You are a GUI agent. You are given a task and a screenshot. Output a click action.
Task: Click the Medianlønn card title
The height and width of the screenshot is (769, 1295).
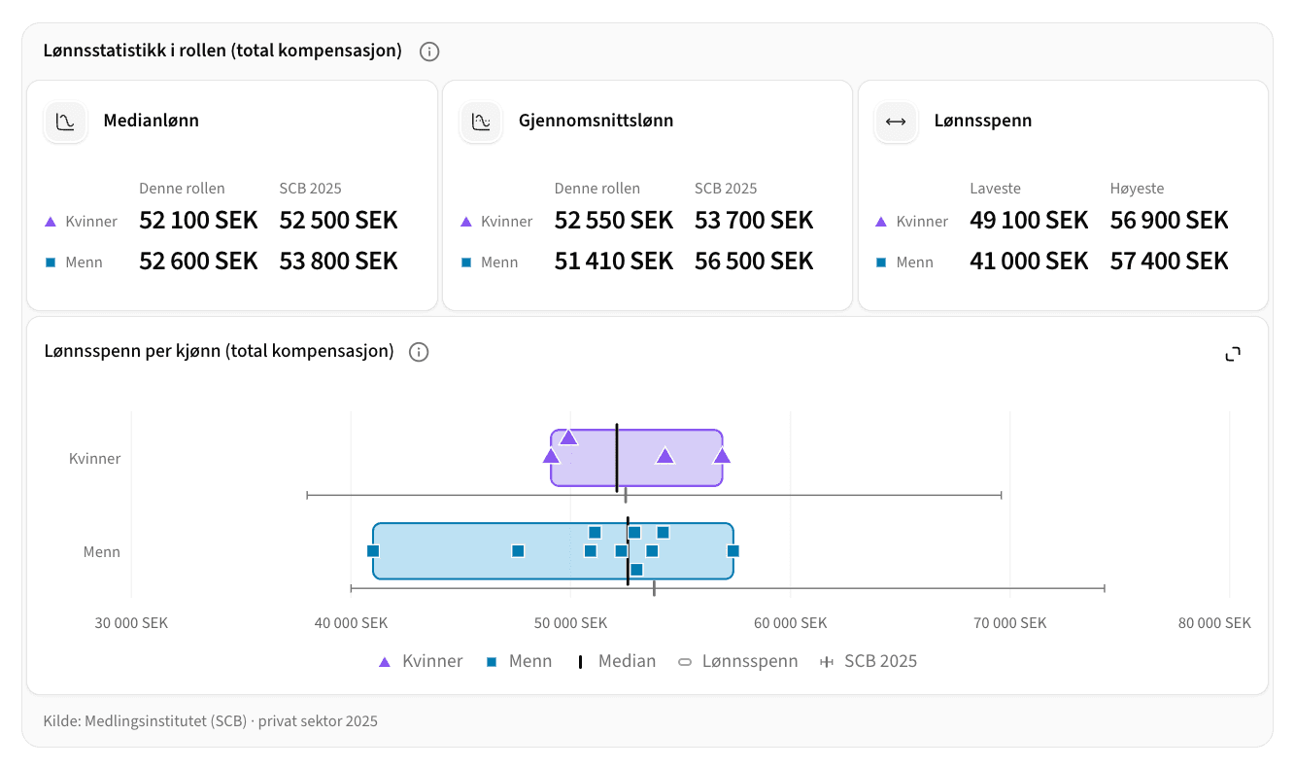tap(152, 122)
